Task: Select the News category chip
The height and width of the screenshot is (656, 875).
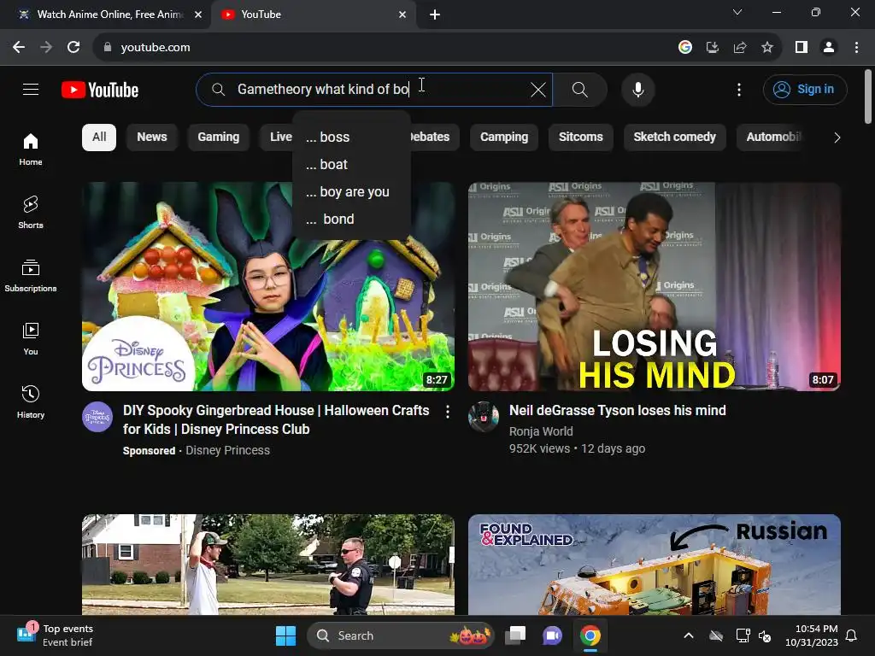Action: coord(152,138)
